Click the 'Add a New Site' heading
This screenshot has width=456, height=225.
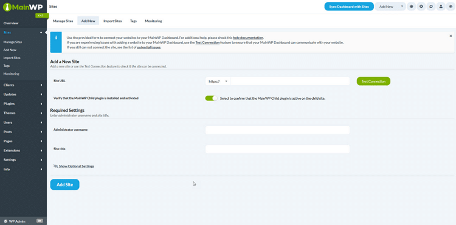click(65, 61)
